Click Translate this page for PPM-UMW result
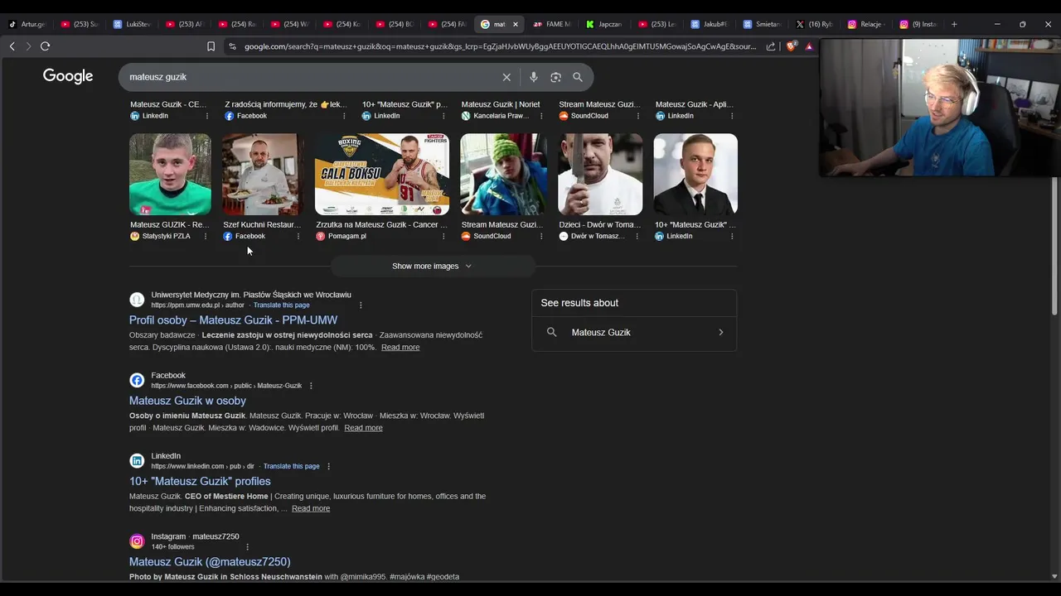 281,305
